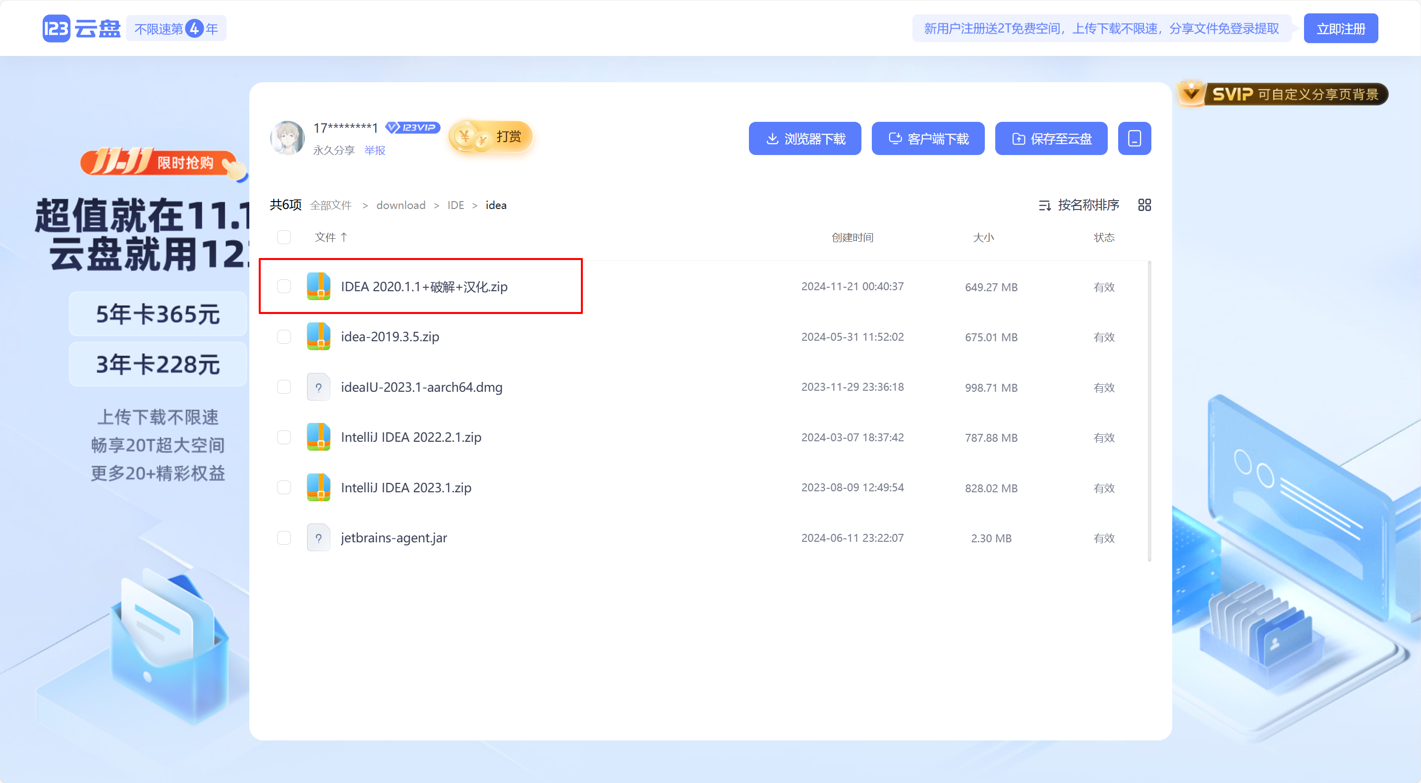Click the 举报 report link
This screenshot has height=783, width=1421.
click(375, 151)
